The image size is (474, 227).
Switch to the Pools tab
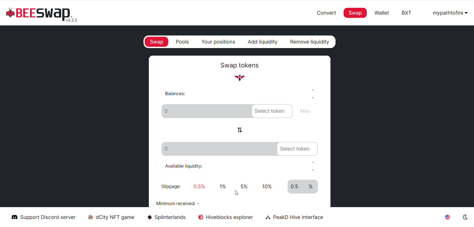coord(182,42)
